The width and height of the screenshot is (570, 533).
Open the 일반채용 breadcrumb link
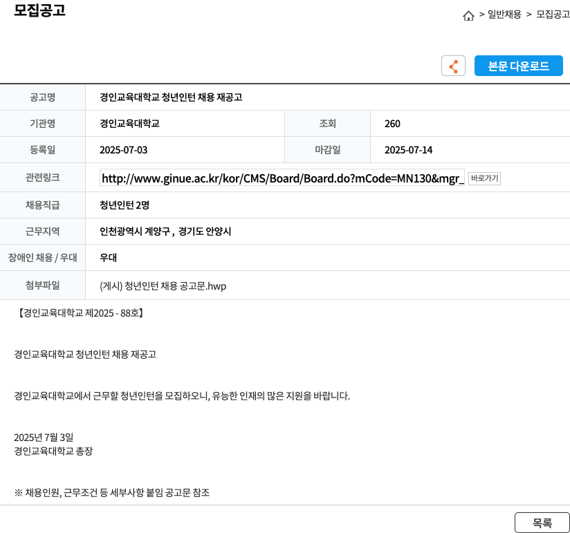(x=504, y=14)
